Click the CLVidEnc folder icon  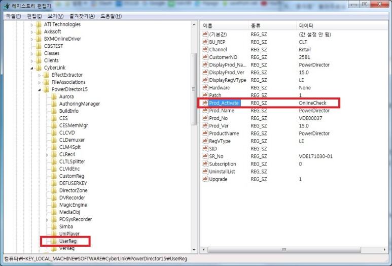(54, 169)
